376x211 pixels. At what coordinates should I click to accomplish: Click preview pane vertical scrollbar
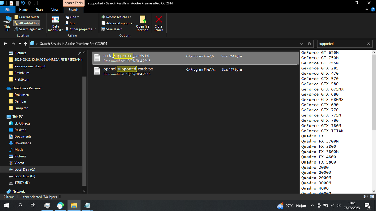click(x=374, y=92)
